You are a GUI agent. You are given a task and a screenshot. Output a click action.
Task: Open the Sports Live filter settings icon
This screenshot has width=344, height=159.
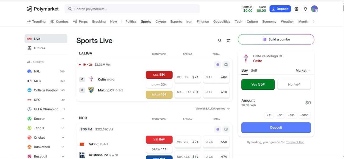(228, 40)
